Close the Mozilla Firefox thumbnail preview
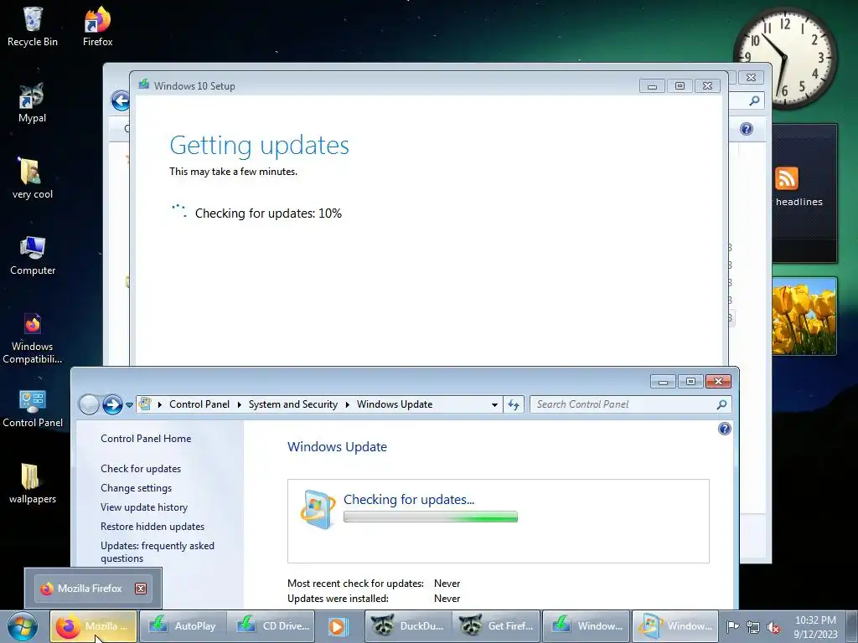This screenshot has height=643, width=858. pos(141,589)
